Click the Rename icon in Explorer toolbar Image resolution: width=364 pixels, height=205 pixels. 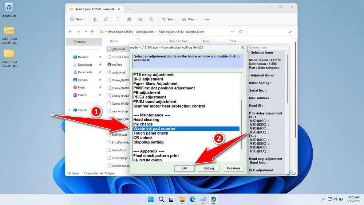(129, 19)
